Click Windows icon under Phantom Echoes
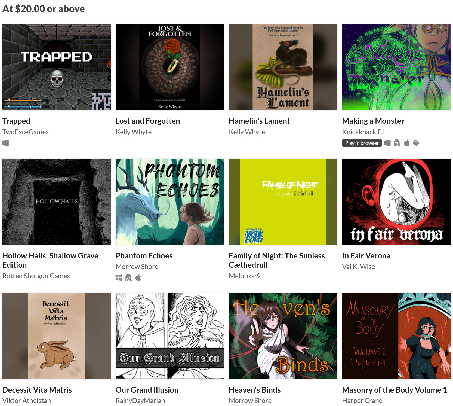This screenshot has height=406, width=453. pos(119,278)
